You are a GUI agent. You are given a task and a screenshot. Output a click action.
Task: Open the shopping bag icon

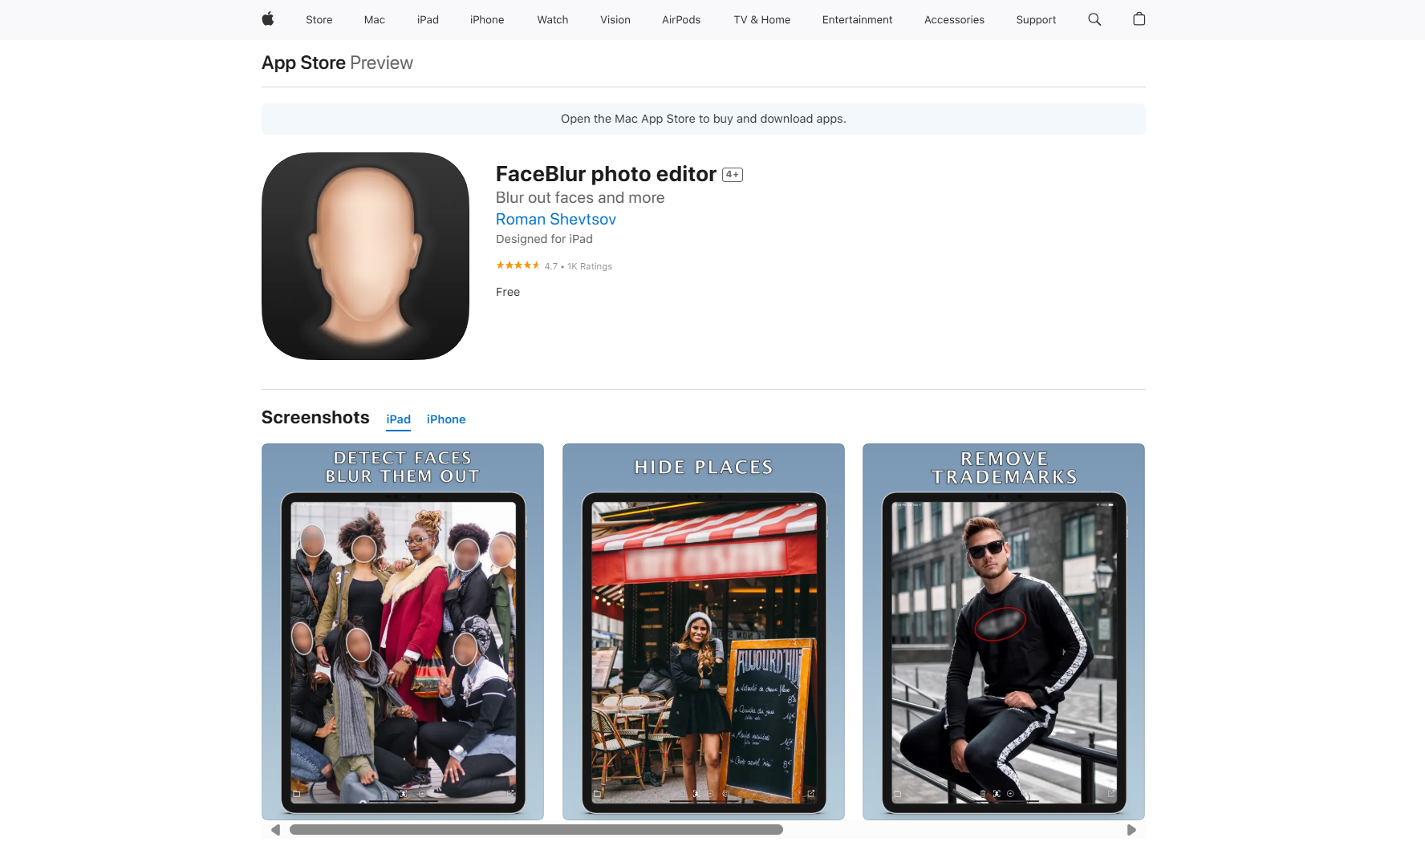[1139, 19]
